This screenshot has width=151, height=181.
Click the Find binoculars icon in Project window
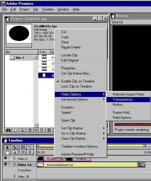pyautogui.click(x=8, y=130)
